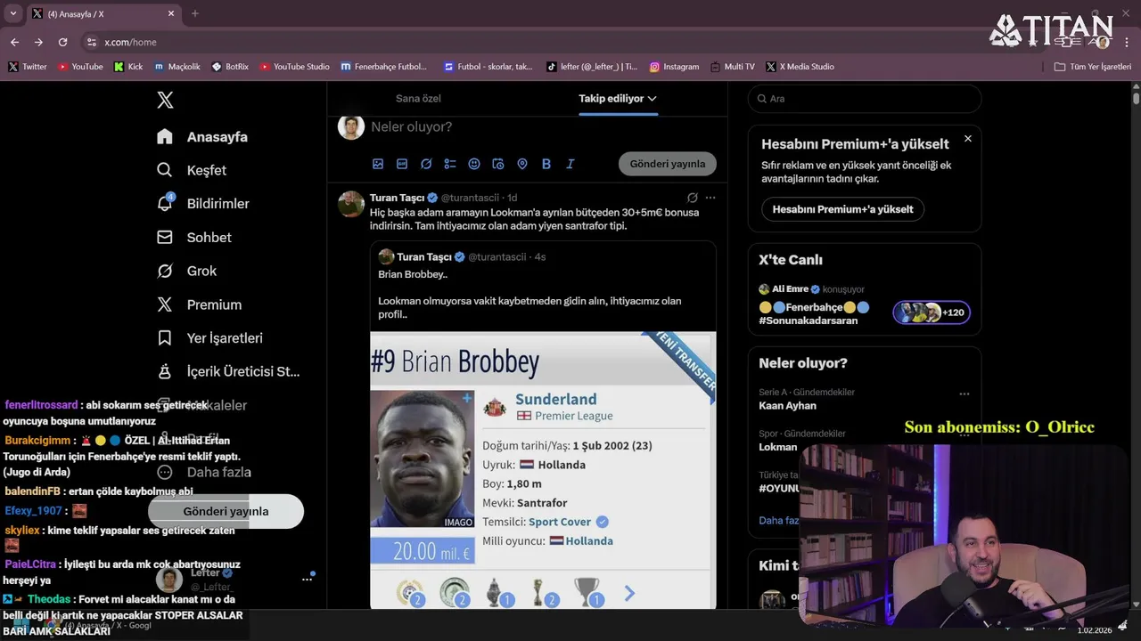Open Twitter bookmark in bookmarks bar
Image resolution: width=1141 pixels, height=641 pixels.
pos(27,67)
